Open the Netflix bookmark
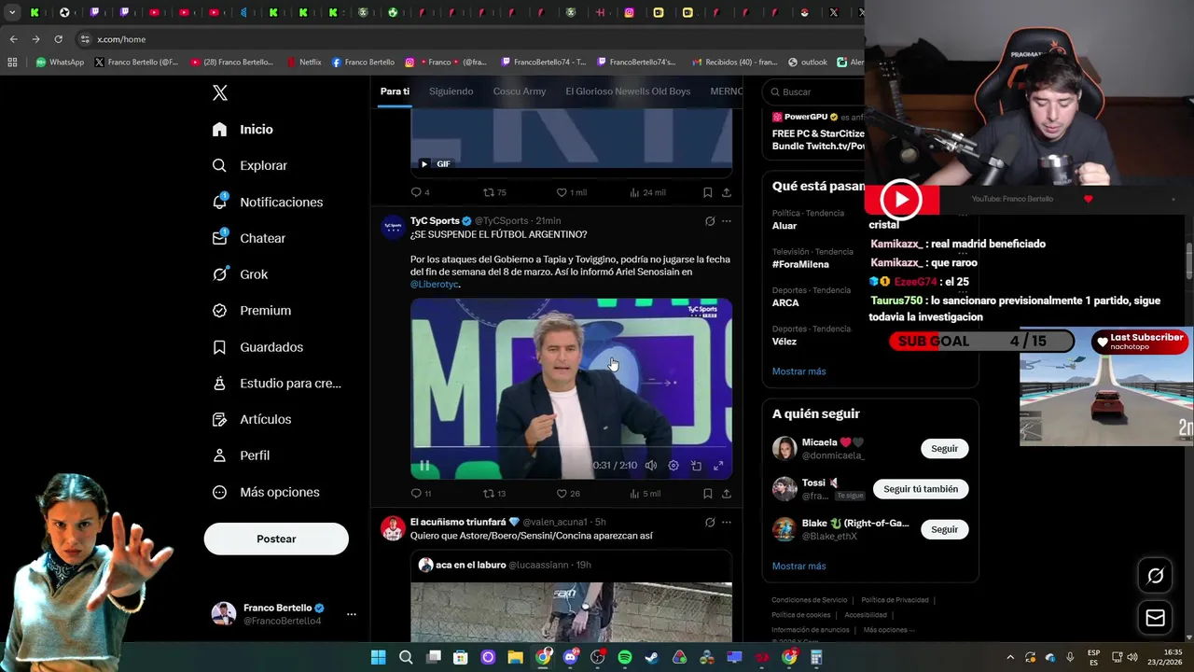 tap(303, 63)
